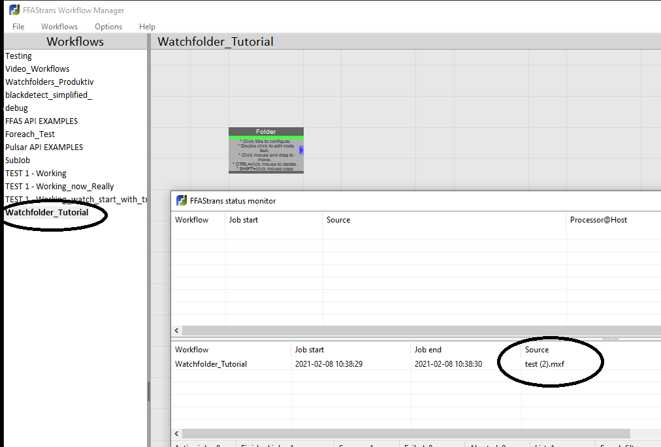Screen dimensions: 661x447
Task: Select the TEST 1 - Working workflow
Action: pyautogui.click(x=36, y=173)
